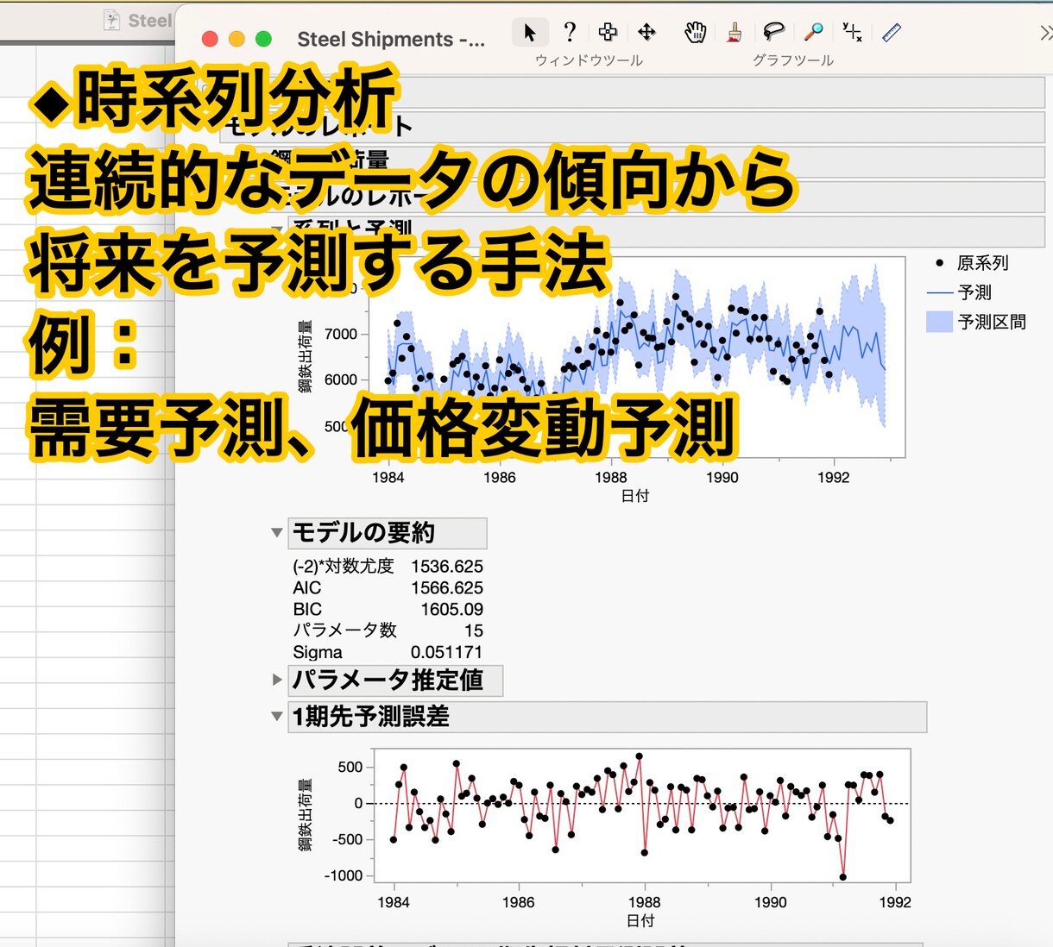The height and width of the screenshot is (947, 1053).
Task: Choose the selection cross tool
Action: [x=608, y=33]
